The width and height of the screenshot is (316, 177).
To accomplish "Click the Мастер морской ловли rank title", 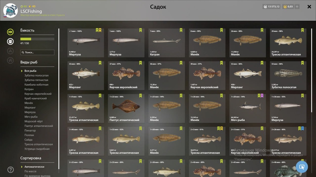I will tap(43, 15).
